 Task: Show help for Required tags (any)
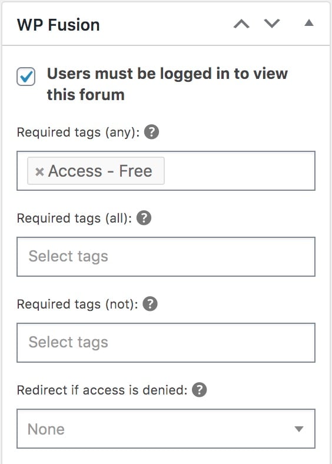[x=151, y=132]
